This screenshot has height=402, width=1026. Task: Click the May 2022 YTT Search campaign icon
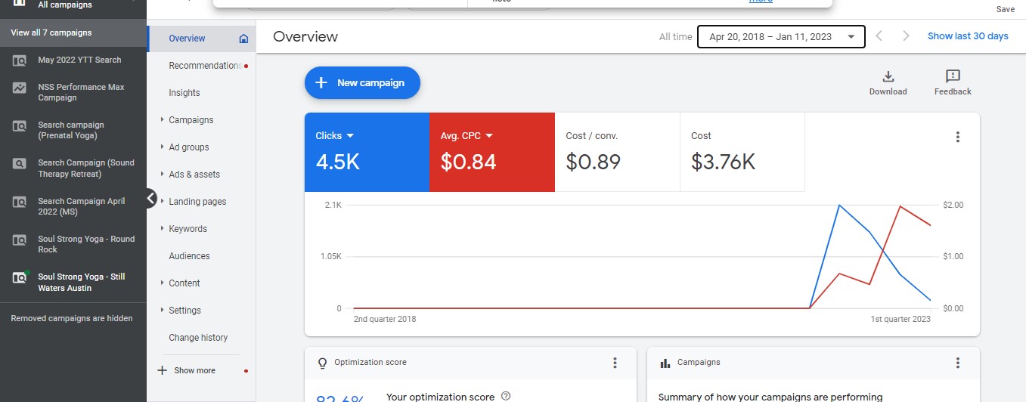click(20, 60)
